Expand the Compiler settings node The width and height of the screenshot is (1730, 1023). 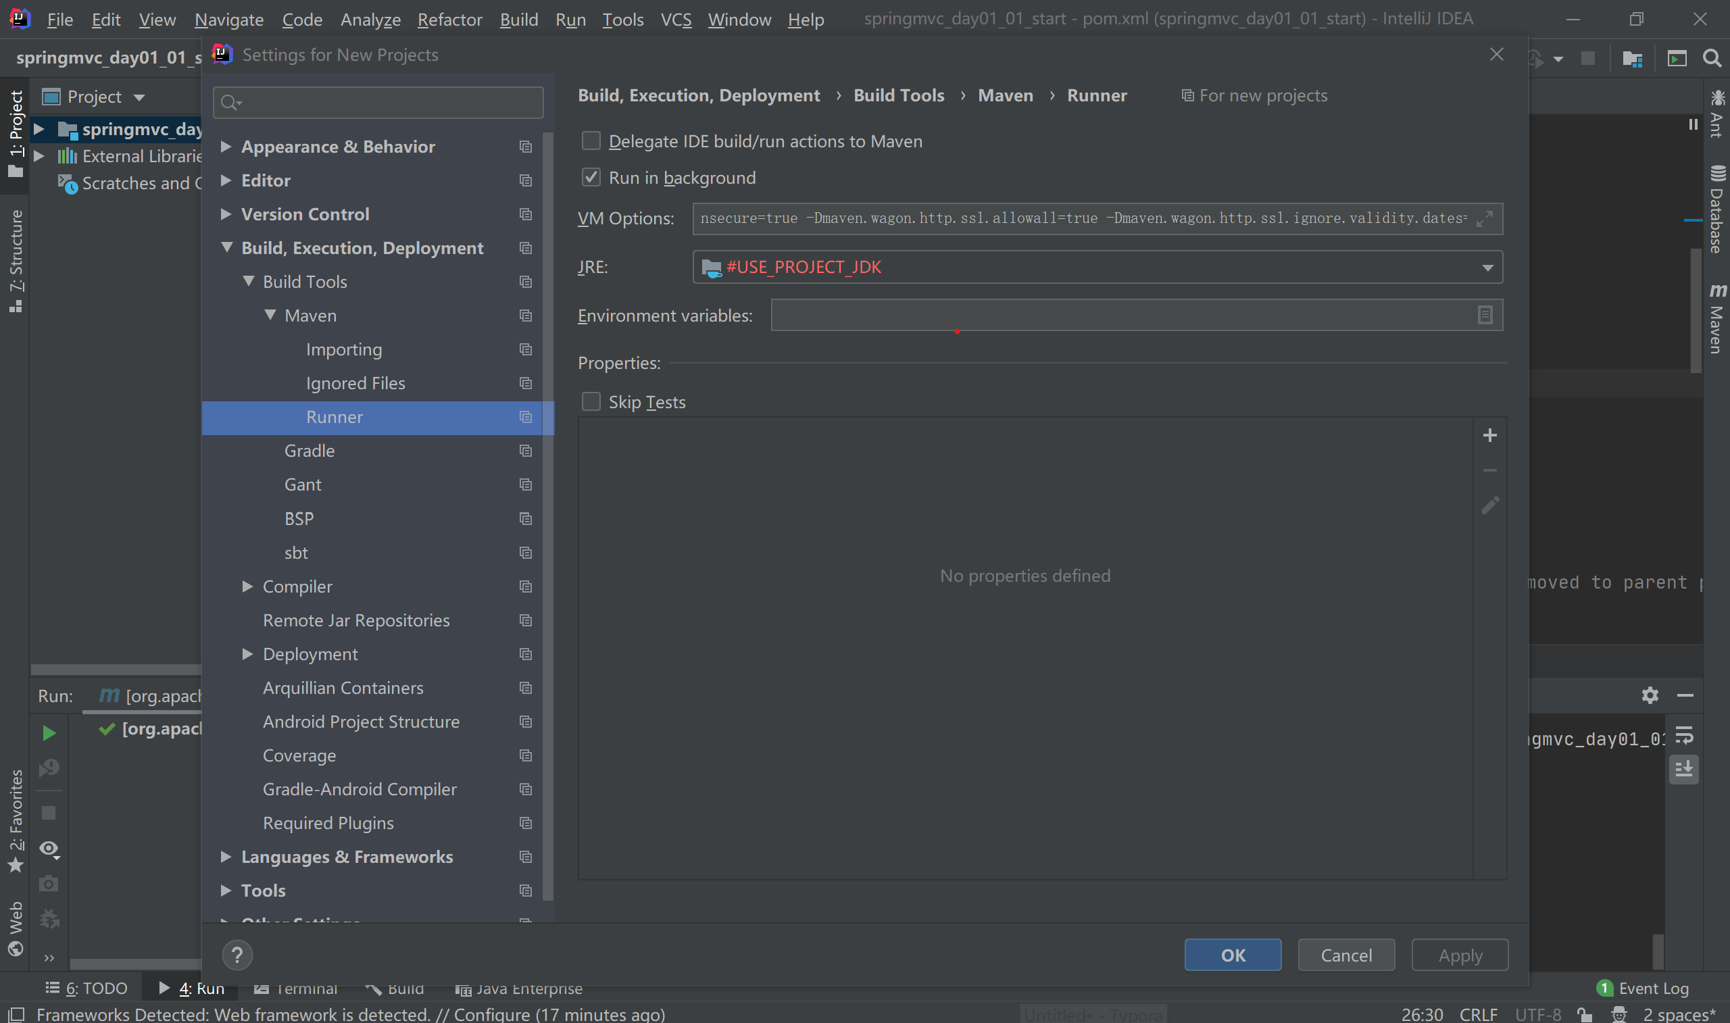[247, 586]
